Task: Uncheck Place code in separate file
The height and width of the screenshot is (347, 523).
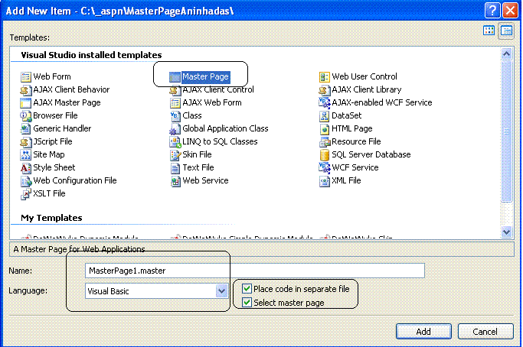Action: tap(247, 288)
